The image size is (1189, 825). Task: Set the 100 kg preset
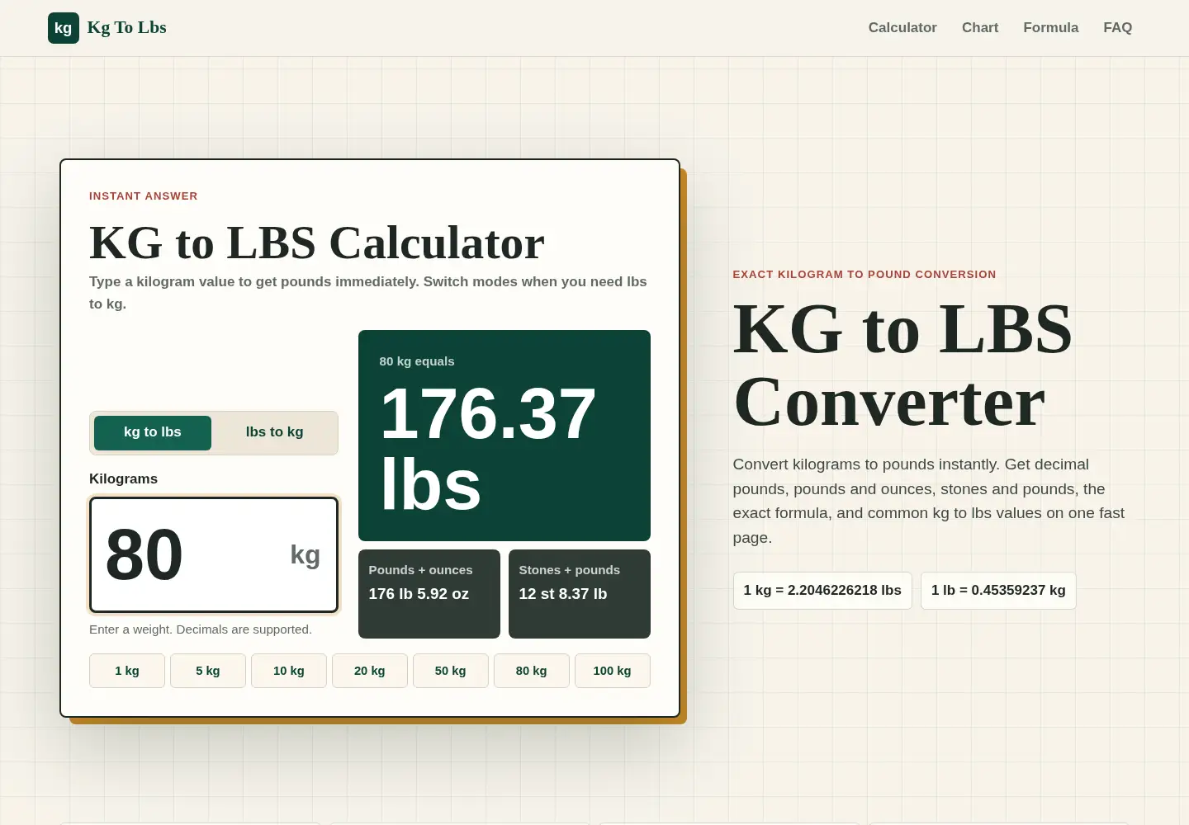pos(613,671)
